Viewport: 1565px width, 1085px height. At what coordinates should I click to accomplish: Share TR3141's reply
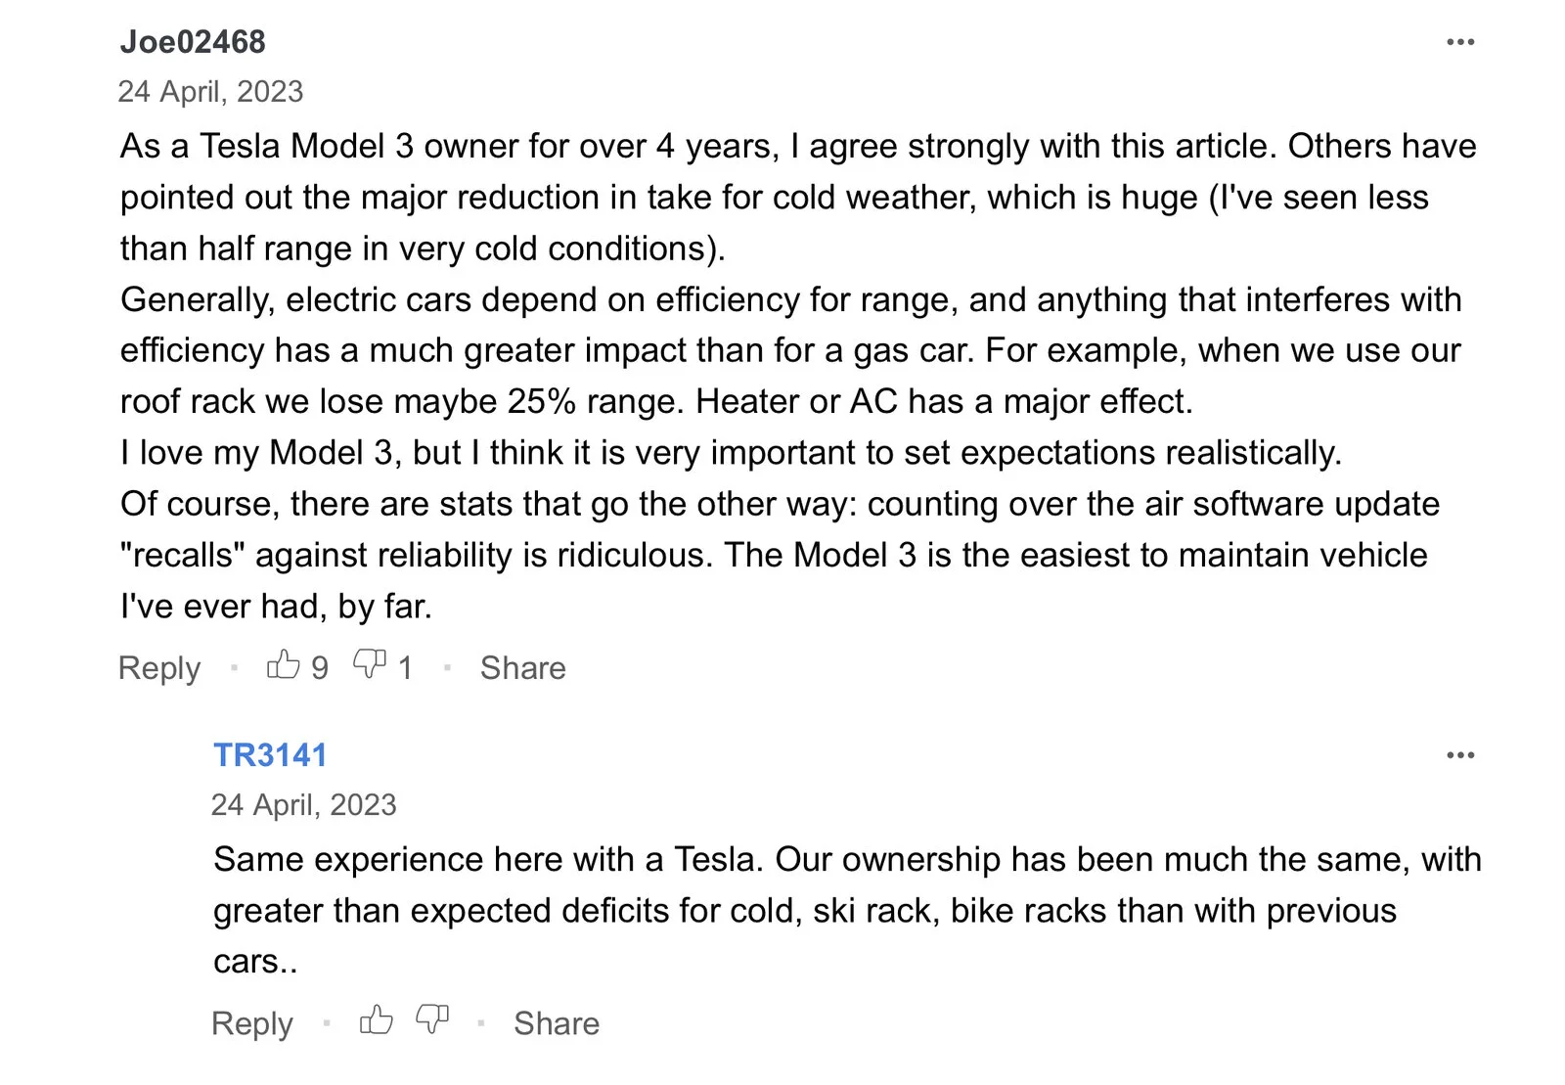[557, 1023]
